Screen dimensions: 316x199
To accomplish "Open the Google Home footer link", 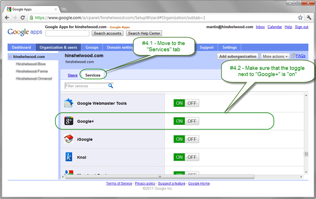I will tap(199, 183).
